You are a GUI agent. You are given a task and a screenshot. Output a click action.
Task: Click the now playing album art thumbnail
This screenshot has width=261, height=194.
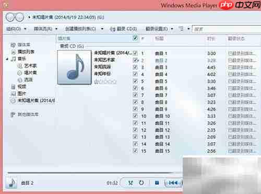point(11,182)
